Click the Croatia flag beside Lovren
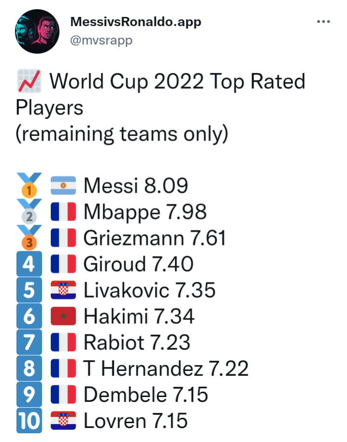The height and width of the screenshot is (442, 347). (x=63, y=421)
